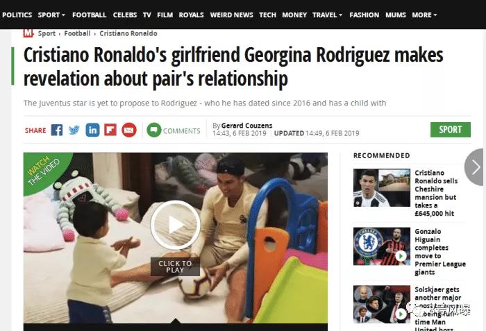Read Gonzalo Higuain Premier League story
This screenshot has width=486, height=331.
tap(440, 252)
